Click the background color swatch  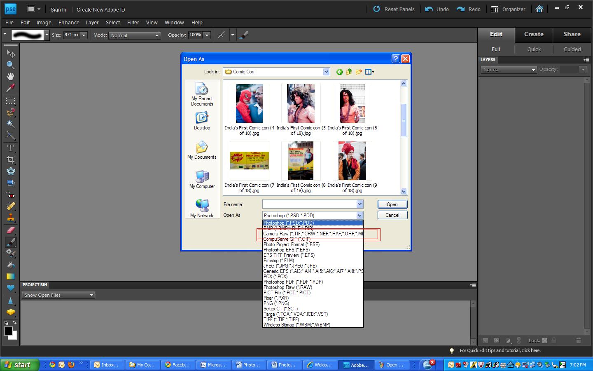pyautogui.click(x=15, y=336)
